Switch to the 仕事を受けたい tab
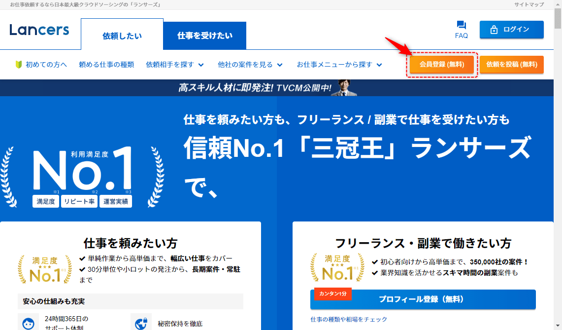Screen dimensions: 562x330 (x=205, y=36)
